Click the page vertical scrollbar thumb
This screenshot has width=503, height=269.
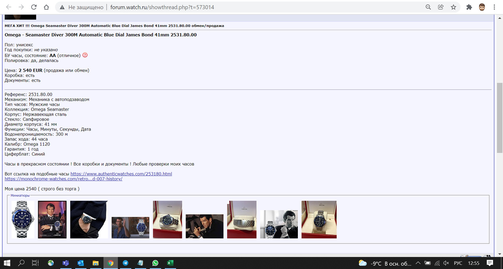499,118
